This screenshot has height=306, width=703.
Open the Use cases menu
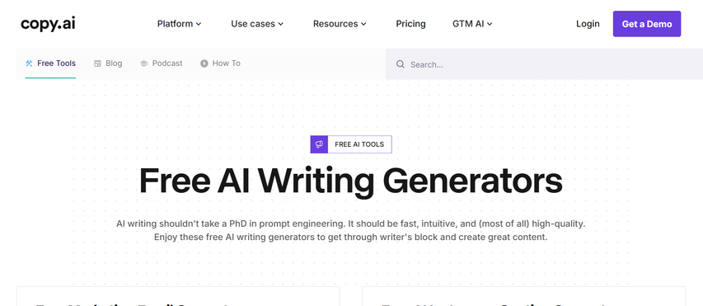coord(257,24)
